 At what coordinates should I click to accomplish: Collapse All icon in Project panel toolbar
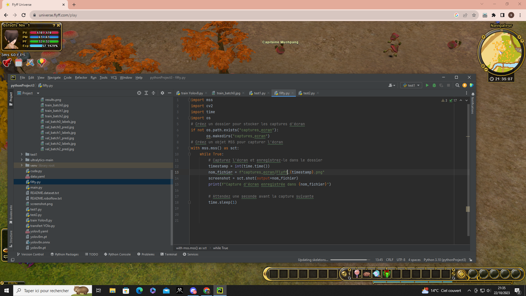[153, 93]
